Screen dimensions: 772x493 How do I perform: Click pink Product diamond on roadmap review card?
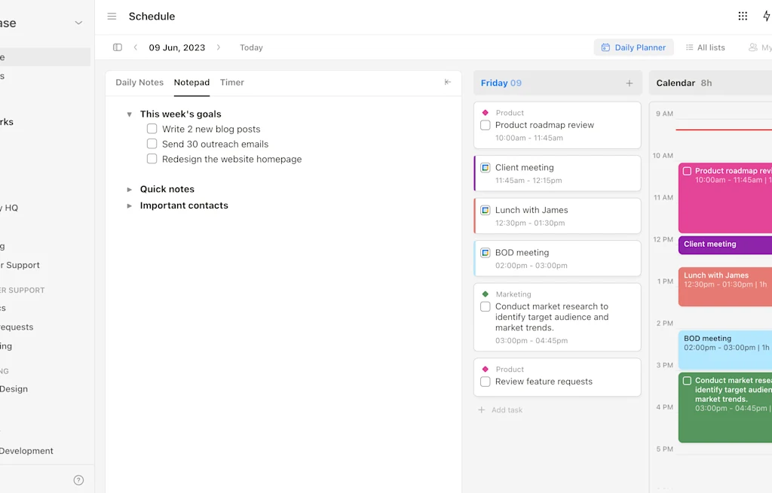pos(485,113)
